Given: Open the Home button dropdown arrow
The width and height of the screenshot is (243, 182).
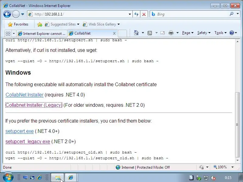Looking at the screenshot, I should tap(143, 33).
